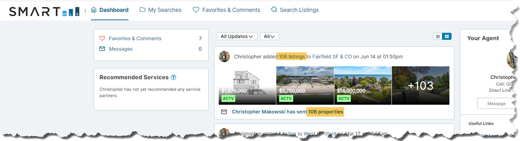
Task: Click the Useful Links heading
Action: pyautogui.click(x=481, y=124)
